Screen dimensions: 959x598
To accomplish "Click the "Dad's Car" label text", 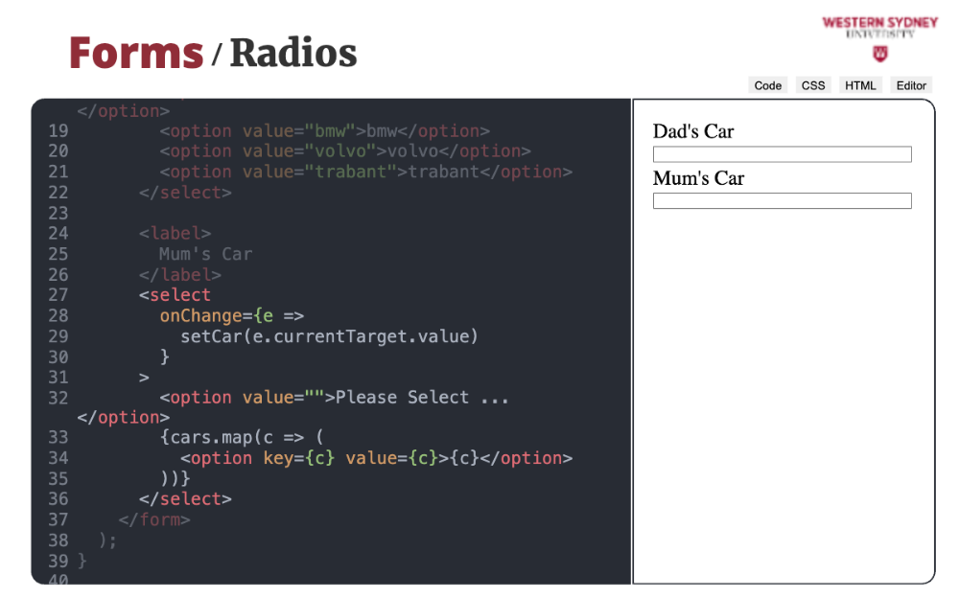I will tap(693, 131).
